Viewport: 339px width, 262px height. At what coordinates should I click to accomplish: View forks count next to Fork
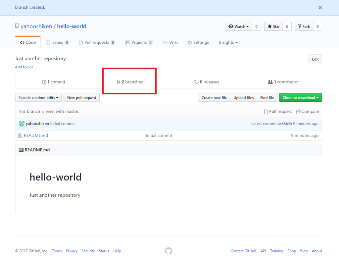317,26
